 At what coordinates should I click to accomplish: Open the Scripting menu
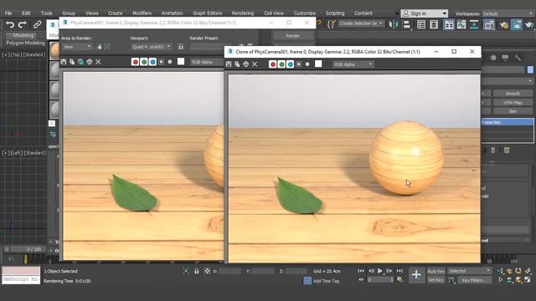335,13
